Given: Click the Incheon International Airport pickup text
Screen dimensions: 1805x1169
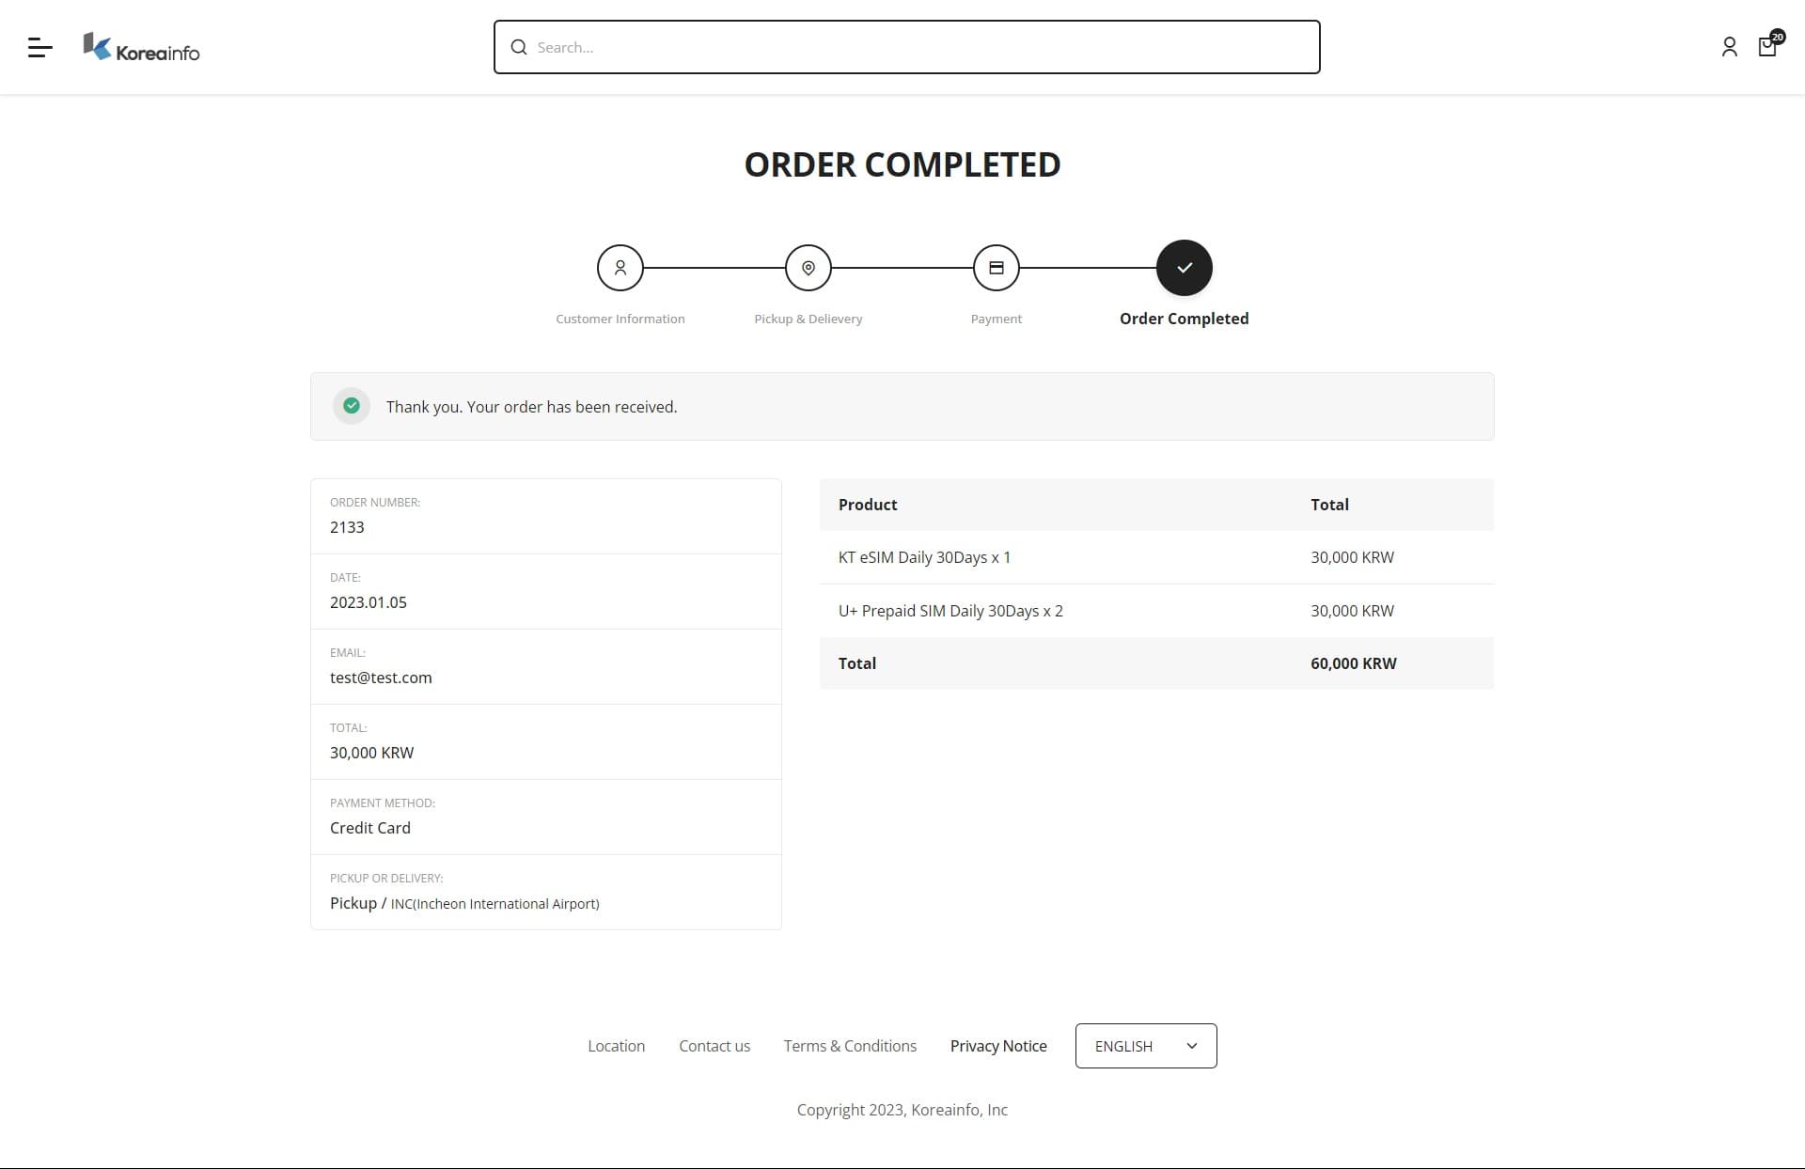Looking at the screenshot, I should point(494,904).
